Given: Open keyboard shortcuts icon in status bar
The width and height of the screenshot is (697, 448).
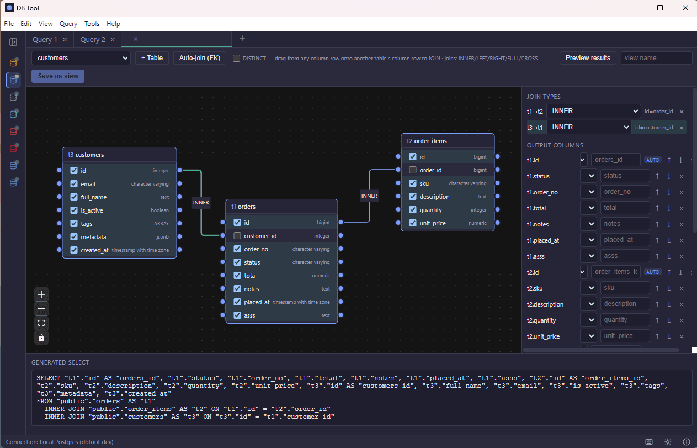Looking at the screenshot, I should click(649, 442).
